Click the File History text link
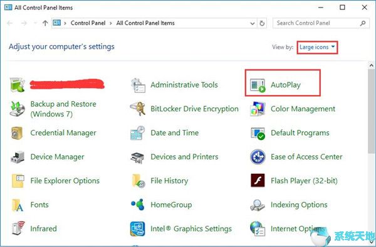The image size is (376, 247). tap(169, 181)
